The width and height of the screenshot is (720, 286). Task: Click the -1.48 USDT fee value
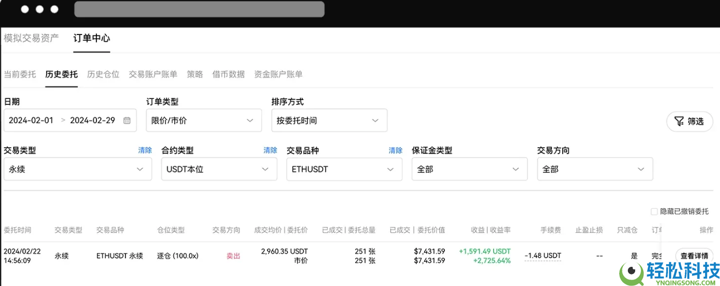[x=542, y=255]
